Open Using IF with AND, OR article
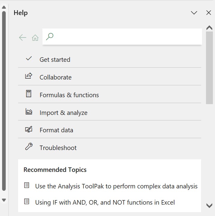Image resolution: width=215 pixels, height=216 pixels. [105, 202]
